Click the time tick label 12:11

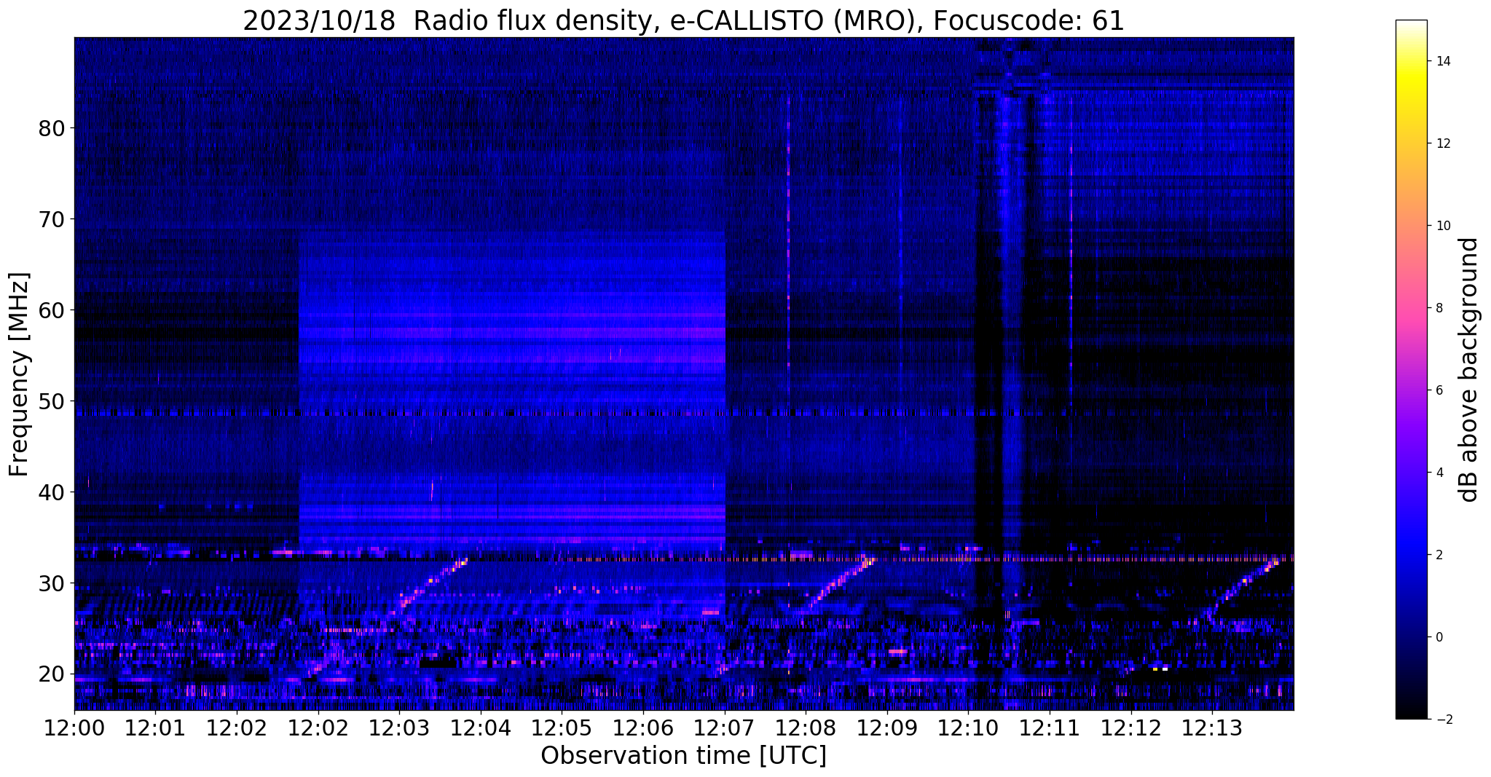point(1049,727)
